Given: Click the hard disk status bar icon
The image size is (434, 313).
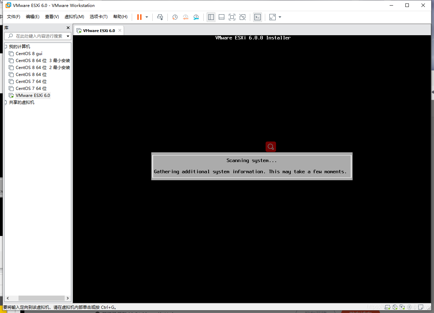Looking at the screenshot, I should pyautogui.click(x=388, y=307).
